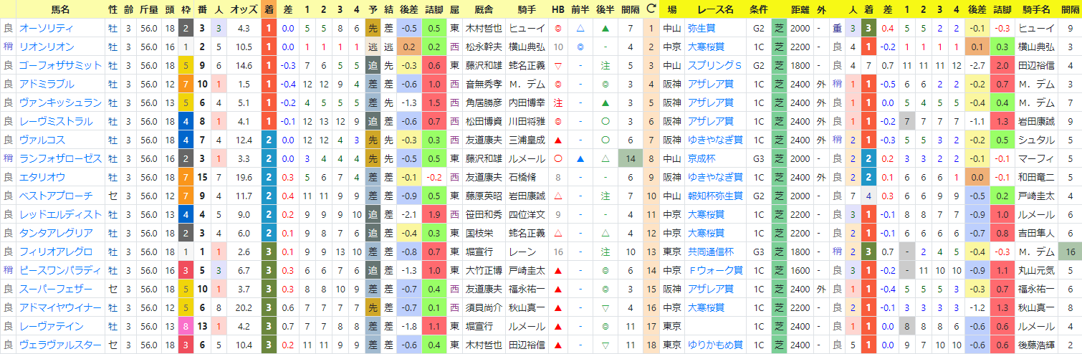1082x354 pixels.
Task: Open horse link レーヴミストラル
Action: click(x=56, y=121)
